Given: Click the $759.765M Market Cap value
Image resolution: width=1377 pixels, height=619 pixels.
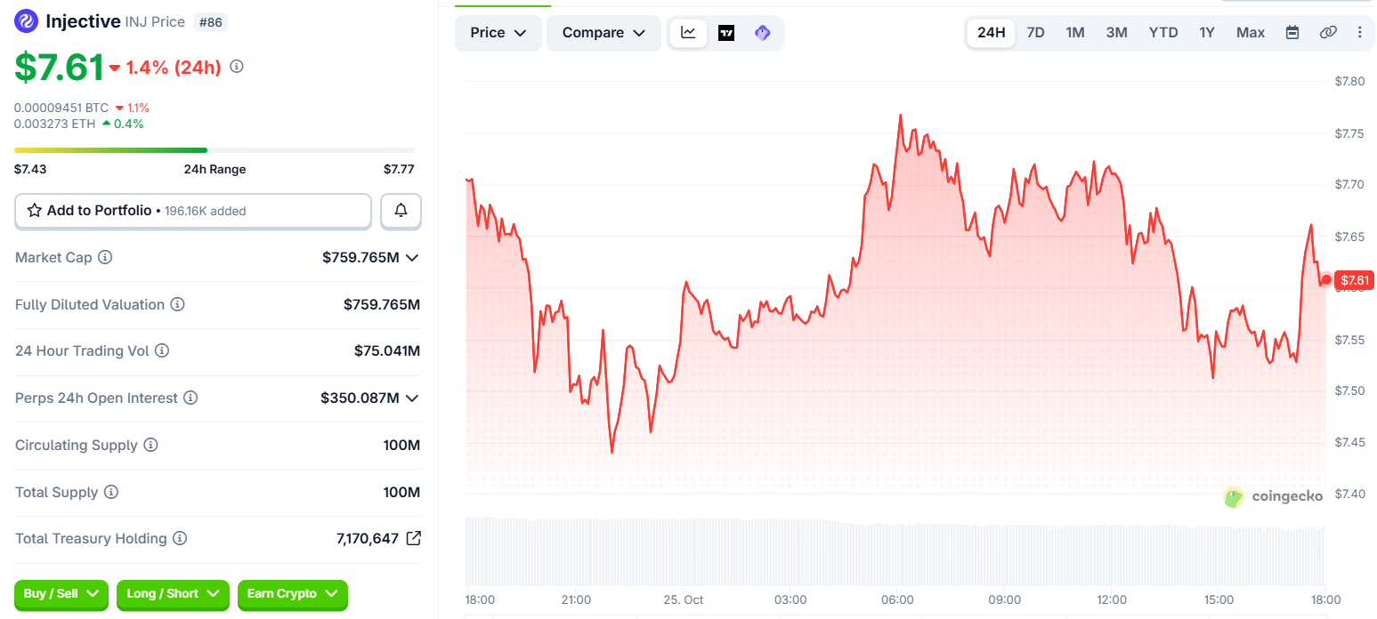Looking at the screenshot, I should click(360, 257).
